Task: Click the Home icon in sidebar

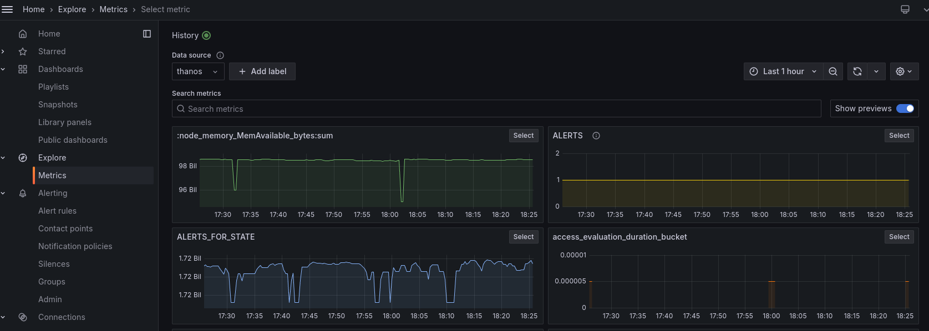Action: click(x=23, y=34)
